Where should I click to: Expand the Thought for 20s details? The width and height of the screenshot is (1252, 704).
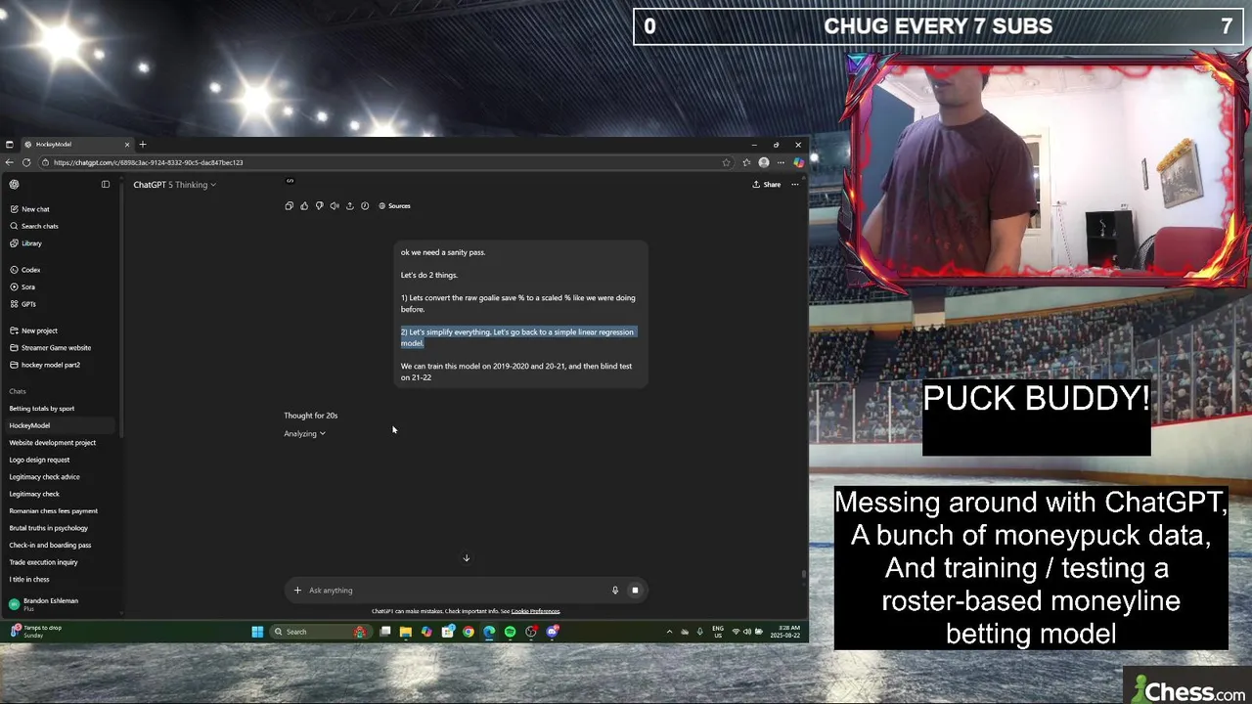point(311,416)
